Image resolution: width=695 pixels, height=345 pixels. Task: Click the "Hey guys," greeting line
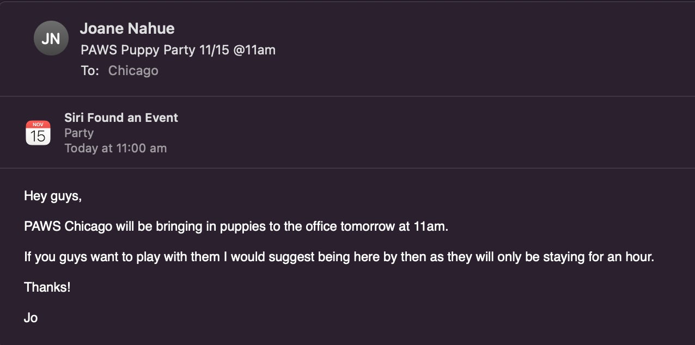53,196
